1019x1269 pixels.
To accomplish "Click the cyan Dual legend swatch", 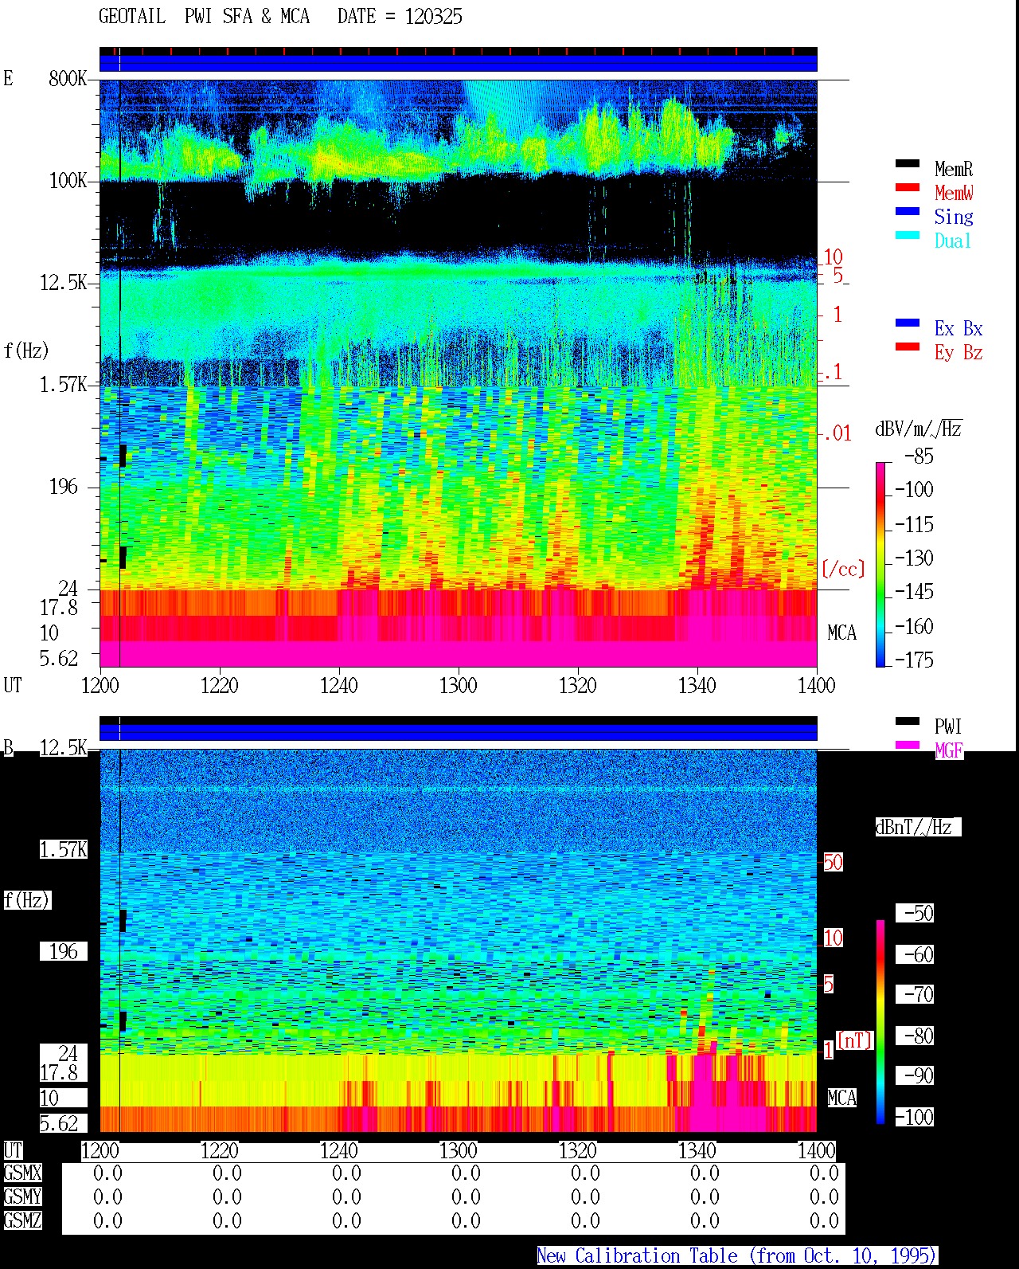I will (x=908, y=236).
